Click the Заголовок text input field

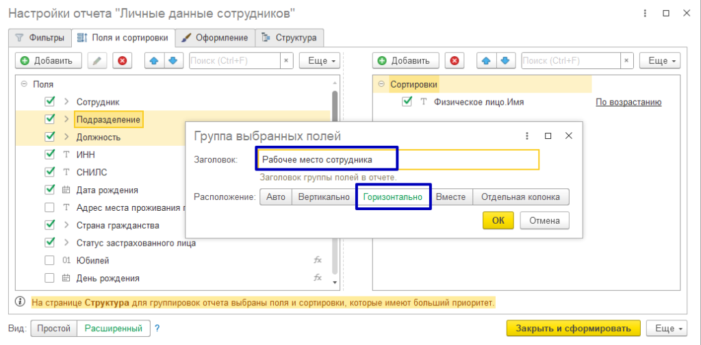(397, 159)
